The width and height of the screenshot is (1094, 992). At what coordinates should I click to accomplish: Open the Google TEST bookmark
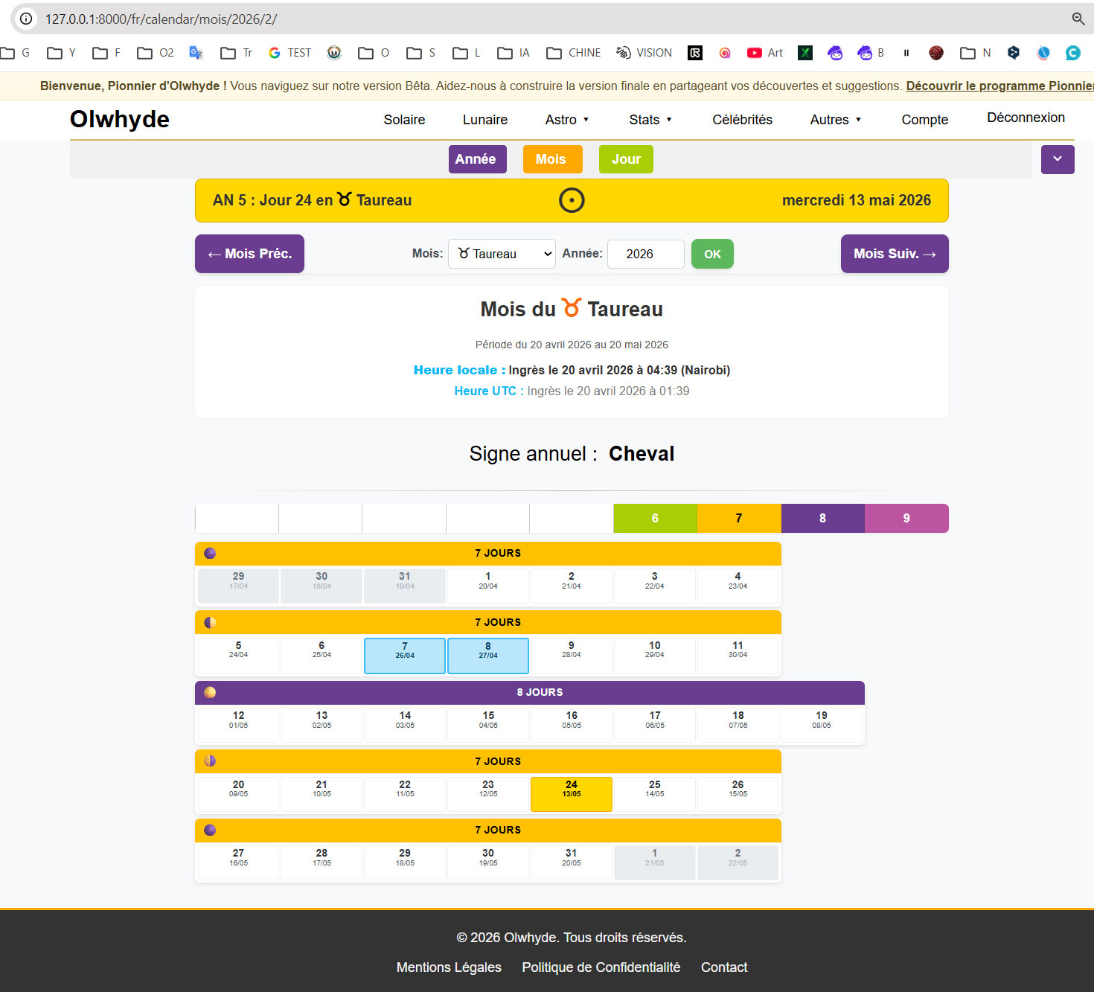click(290, 53)
